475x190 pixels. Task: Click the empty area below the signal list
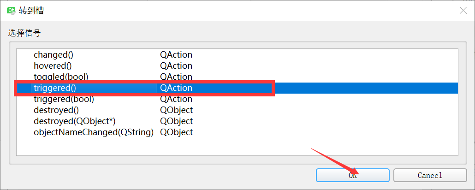(x=237, y=146)
